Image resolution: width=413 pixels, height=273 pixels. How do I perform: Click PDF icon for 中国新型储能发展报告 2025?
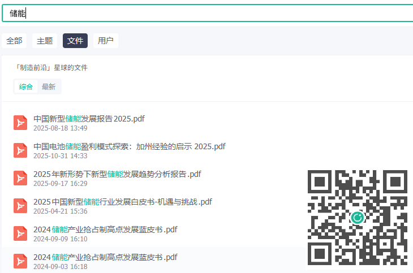coord(20,123)
